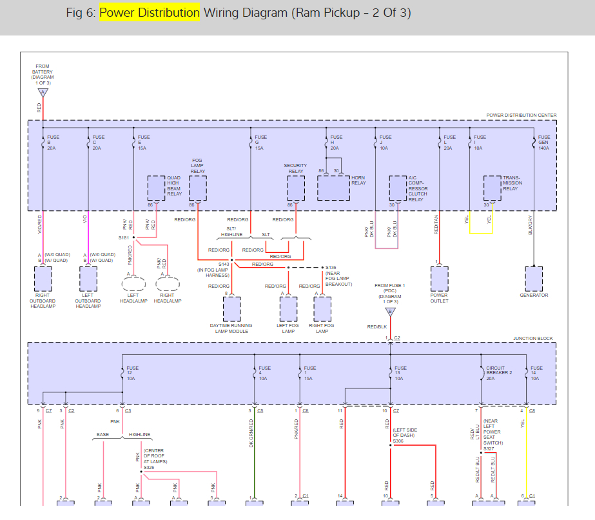Click the S326 splice label

click(x=149, y=467)
